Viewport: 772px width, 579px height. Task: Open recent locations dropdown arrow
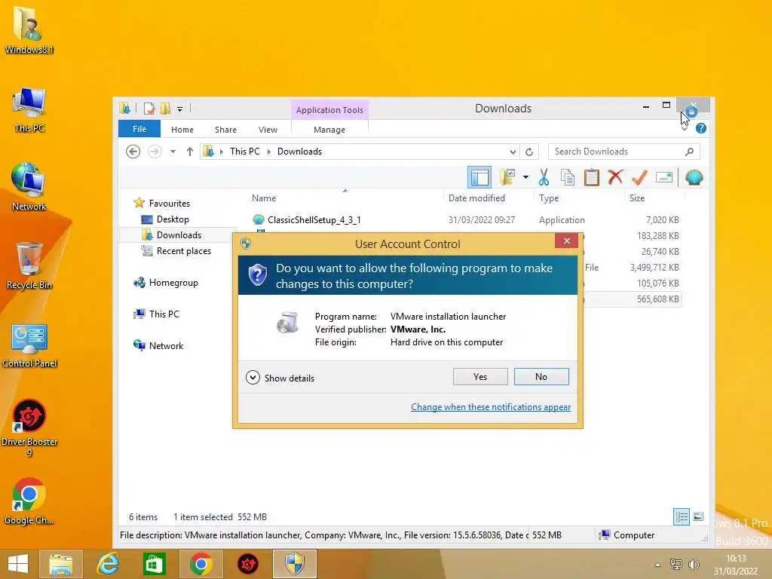coord(173,152)
